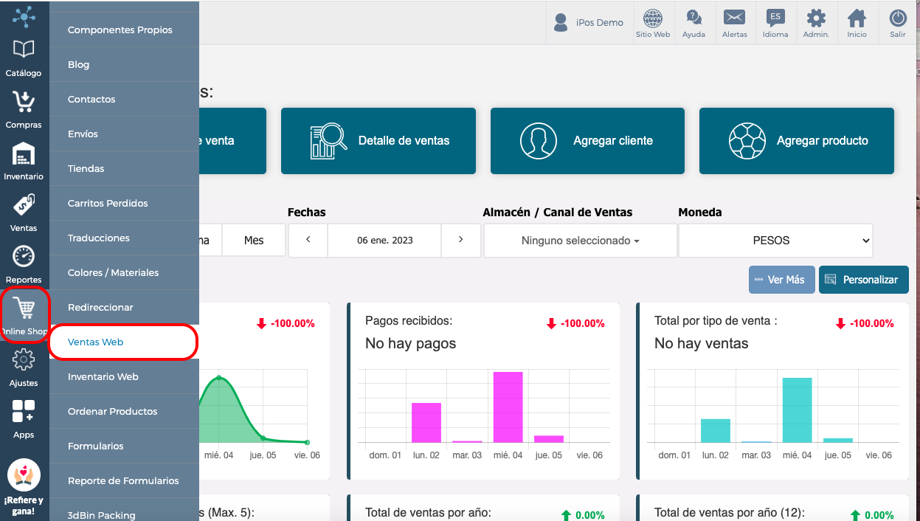Click the 06 ene. 2023 date field
920x521 pixels.
point(384,241)
